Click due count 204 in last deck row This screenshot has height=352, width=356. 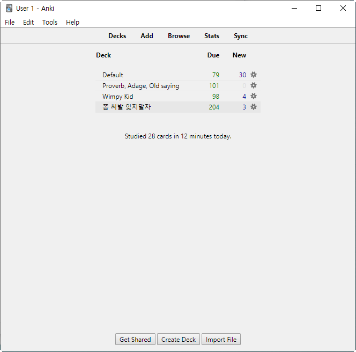click(214, 107)
